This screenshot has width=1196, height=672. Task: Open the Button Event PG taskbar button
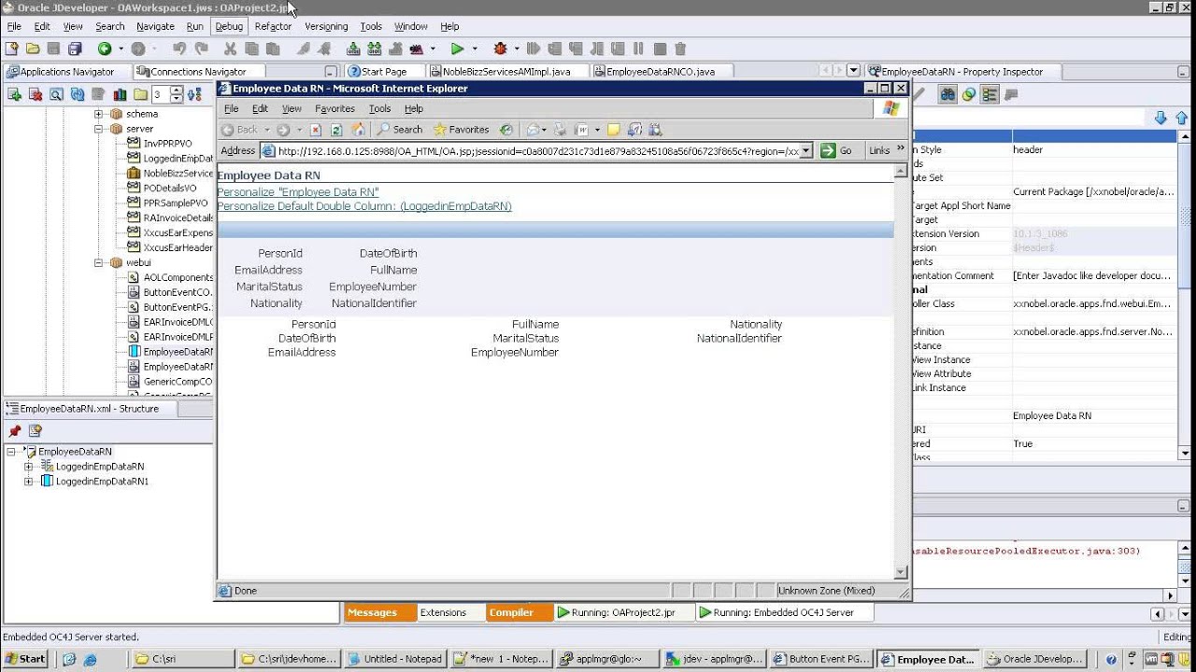pos(824,659)
